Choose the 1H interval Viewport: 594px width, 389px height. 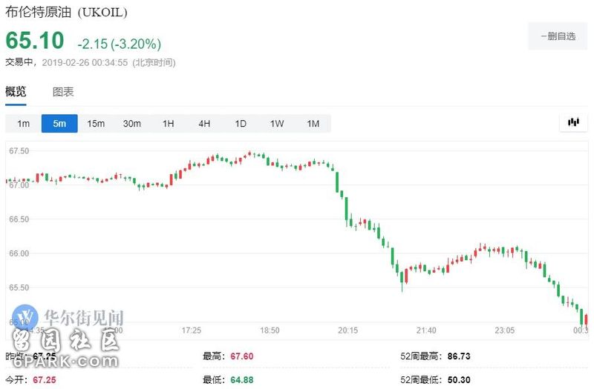169,124
